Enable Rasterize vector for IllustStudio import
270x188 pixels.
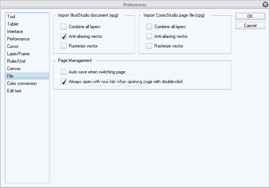tap(64, 46)
